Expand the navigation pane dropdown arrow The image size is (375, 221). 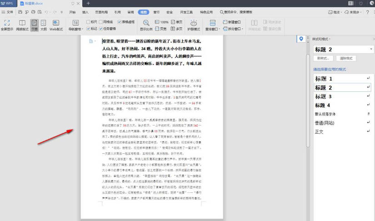point(82,29)
